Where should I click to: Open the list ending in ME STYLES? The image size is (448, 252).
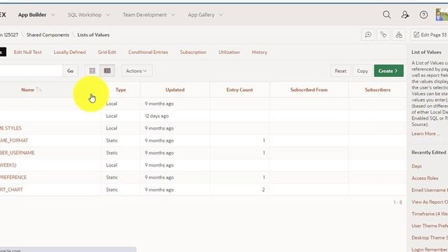tap(10, 128)
